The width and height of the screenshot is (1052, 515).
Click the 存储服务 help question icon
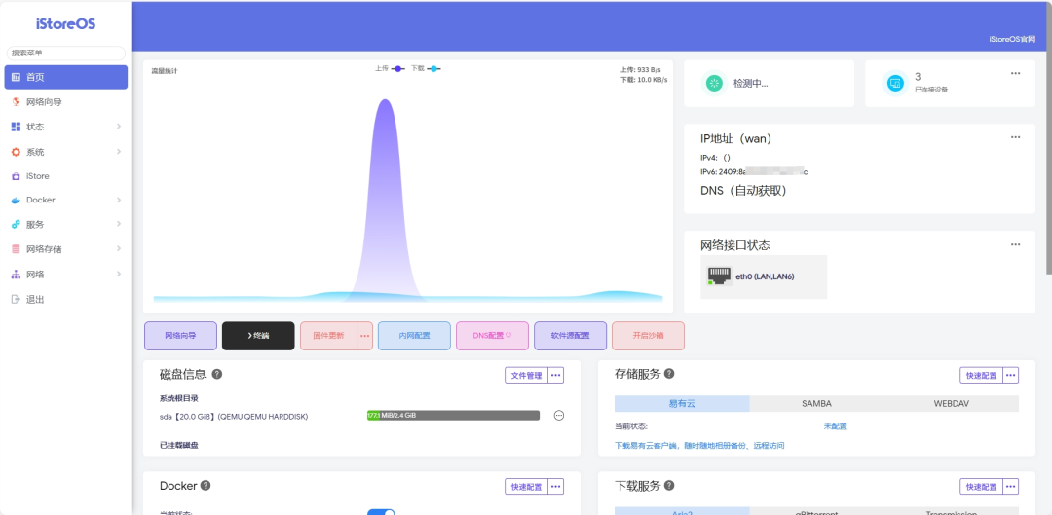[x=669, y=374]
